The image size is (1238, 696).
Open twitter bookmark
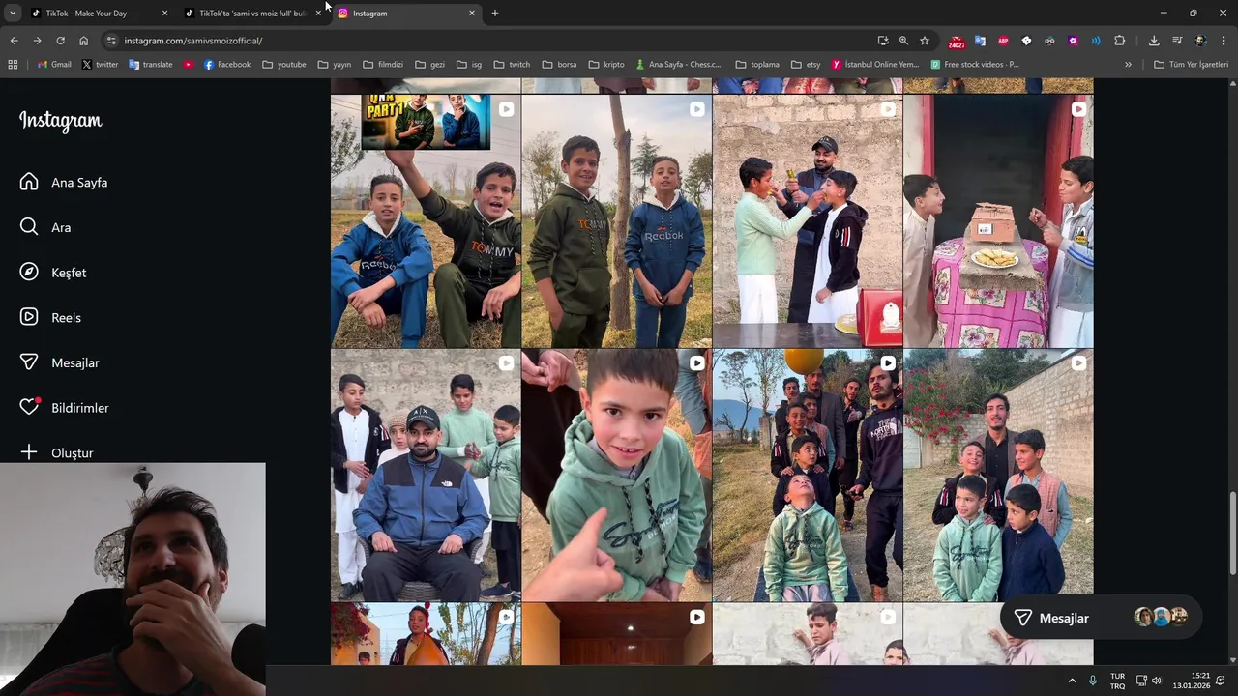[x=100, y=65]
